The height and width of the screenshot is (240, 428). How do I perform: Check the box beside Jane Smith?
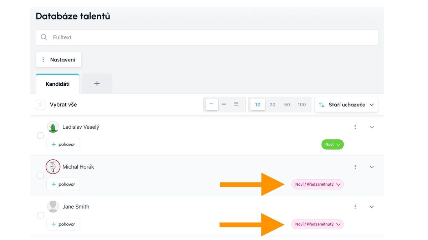[40, 215]
